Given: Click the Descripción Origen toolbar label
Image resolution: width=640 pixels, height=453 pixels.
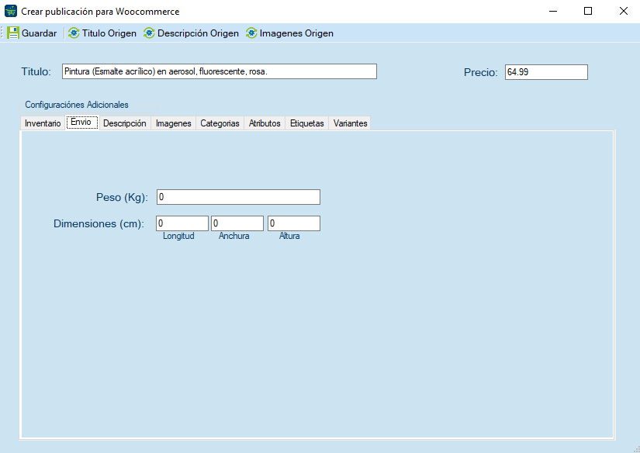Looking at the screenshot, I should pyautogui.click(x=198, y=33).
